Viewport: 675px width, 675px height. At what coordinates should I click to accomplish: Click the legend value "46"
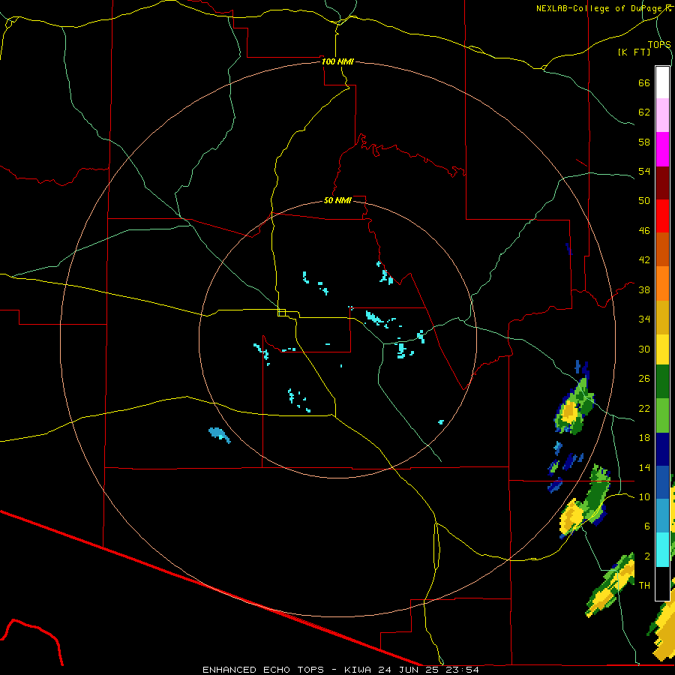(644, 231)
